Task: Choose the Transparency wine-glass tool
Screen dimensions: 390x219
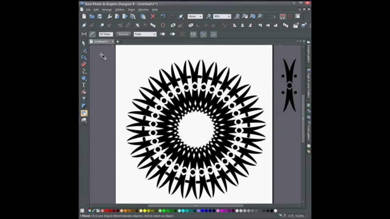Action: 84,99
